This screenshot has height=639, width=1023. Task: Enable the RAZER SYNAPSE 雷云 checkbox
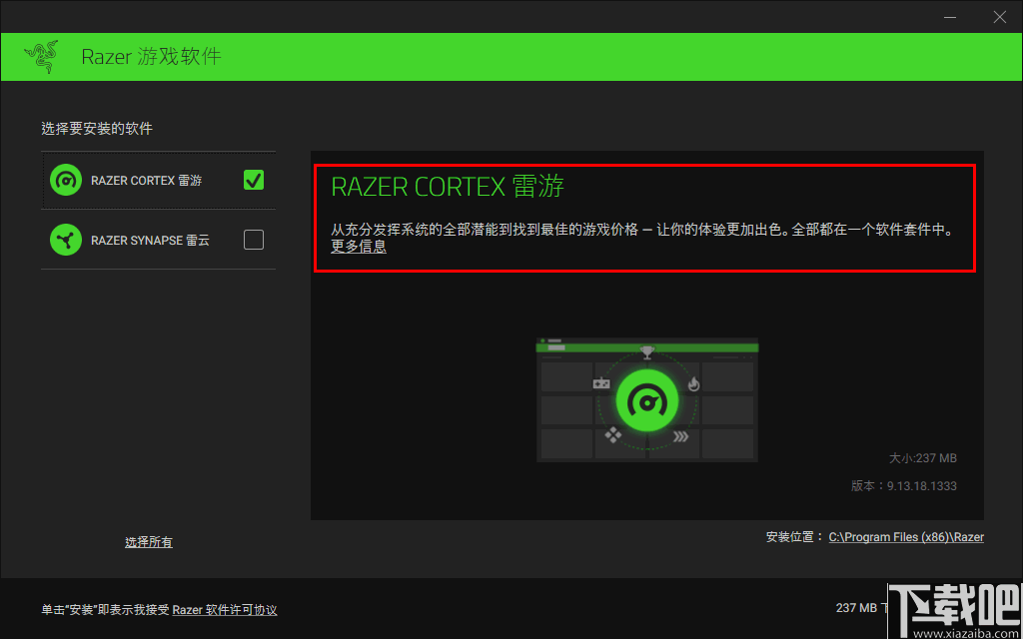click(x=253, y=240)
